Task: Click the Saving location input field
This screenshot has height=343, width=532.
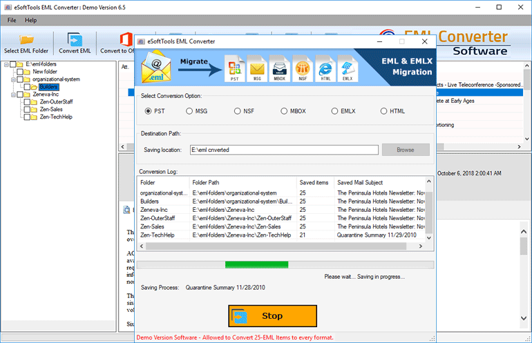Action: point(284,150)
